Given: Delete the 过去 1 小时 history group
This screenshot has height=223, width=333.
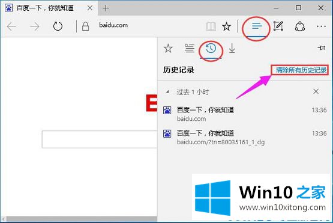Looking at the screenshot, I should [316, 91].
